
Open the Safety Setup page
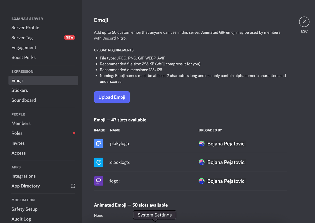pos(24,209)
